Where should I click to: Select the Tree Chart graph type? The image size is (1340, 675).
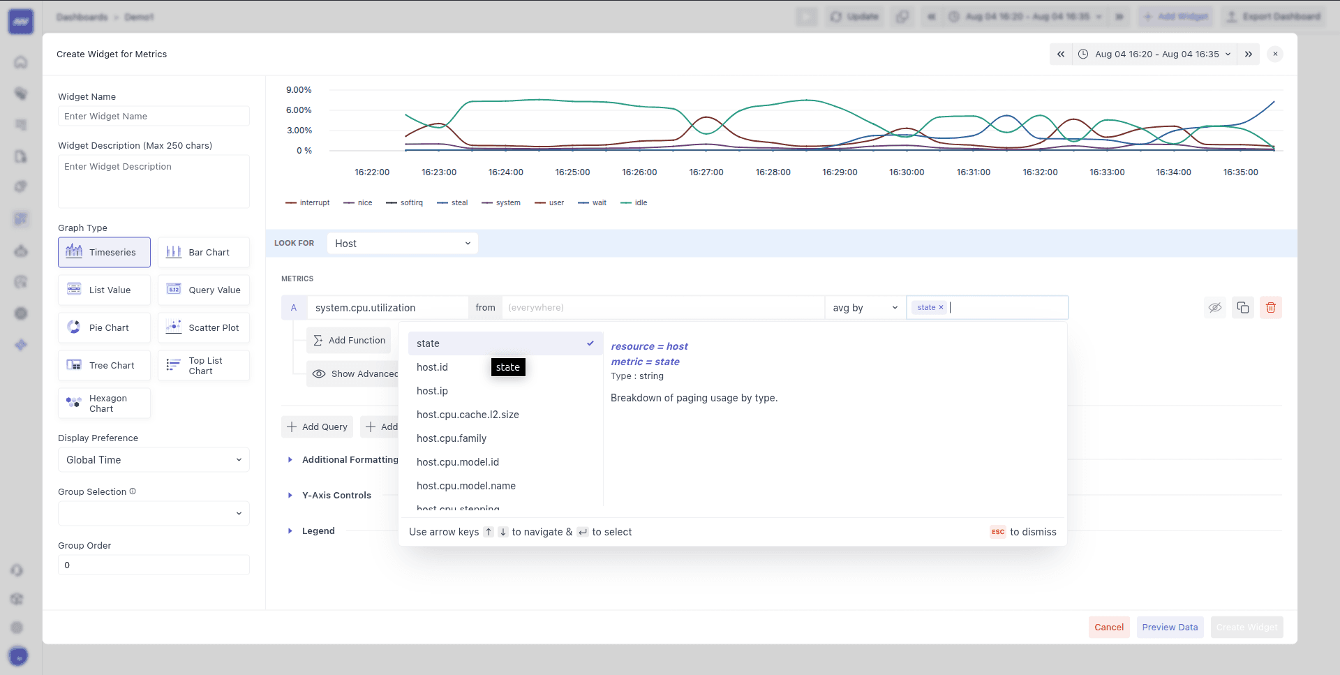[103, 364]
